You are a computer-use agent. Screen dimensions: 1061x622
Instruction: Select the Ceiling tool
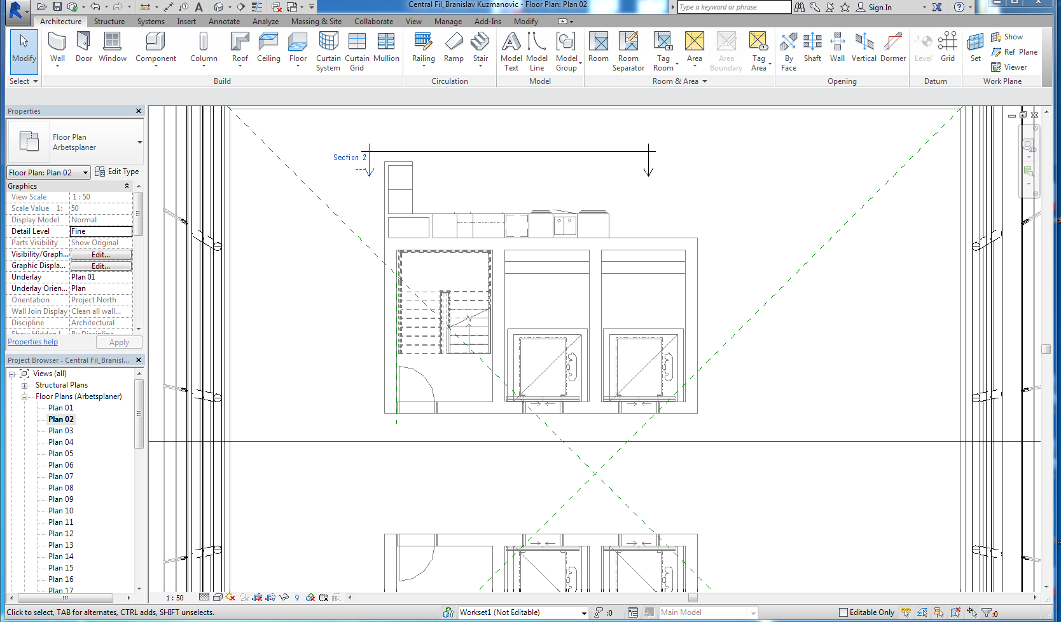(268, 48)
